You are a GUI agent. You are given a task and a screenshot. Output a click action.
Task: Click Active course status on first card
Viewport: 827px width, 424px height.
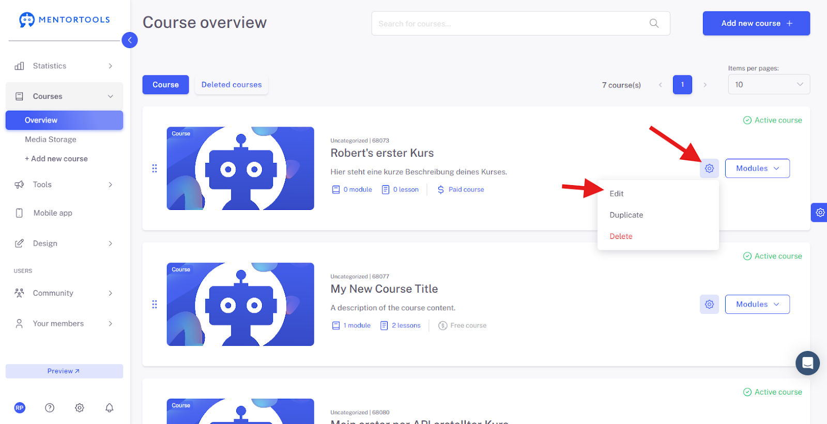[772, 120]
